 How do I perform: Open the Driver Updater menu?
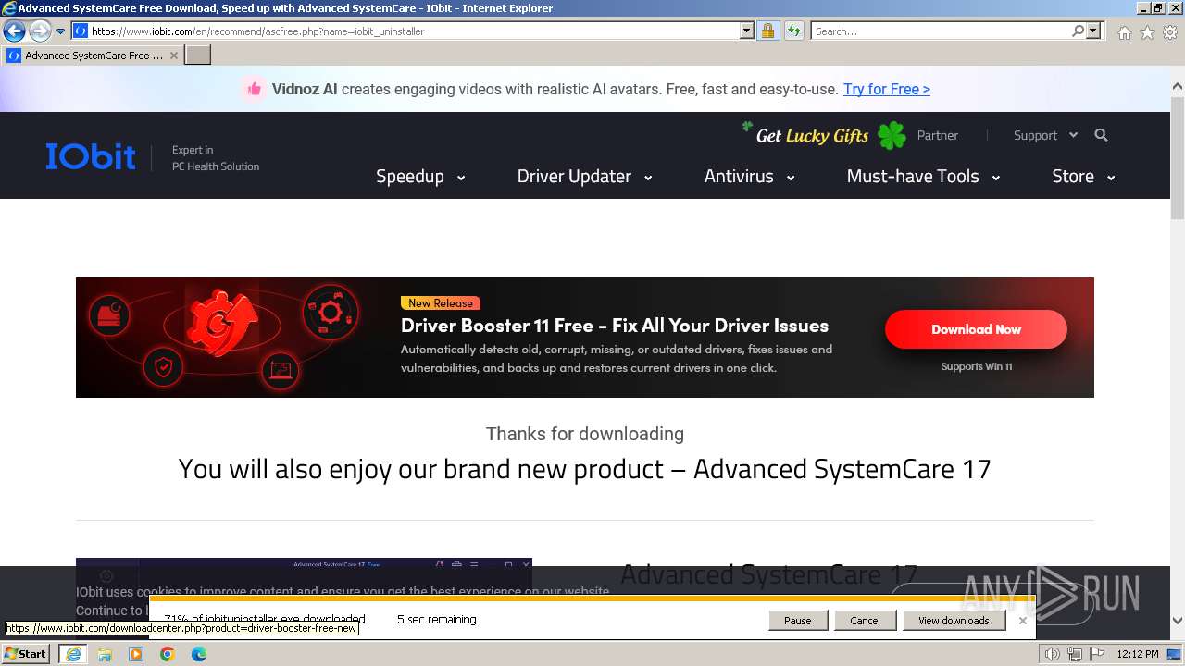(x=584, y=176)
